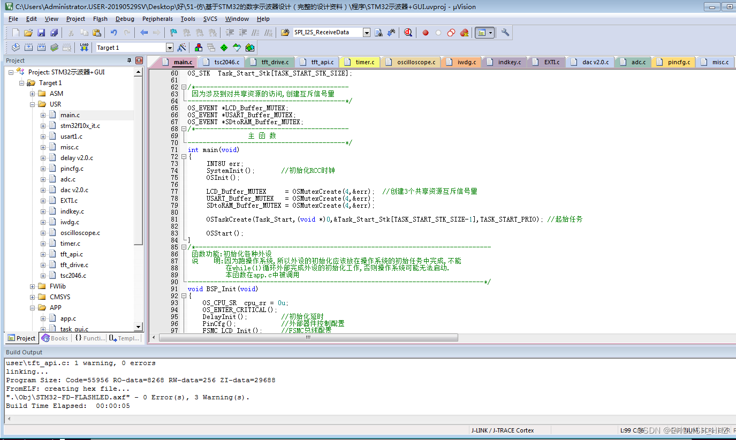Open the File menu
The height and width of the screenshot is (440, 736).
(13, 19)
